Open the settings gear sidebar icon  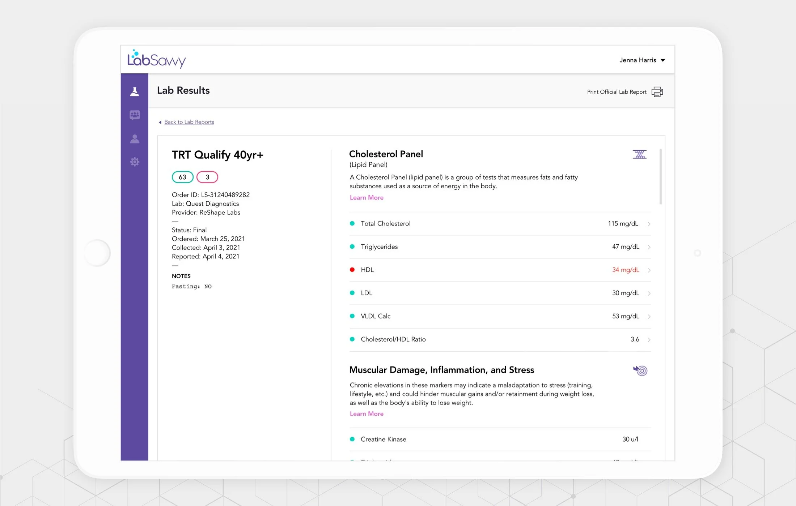(135, 162)
